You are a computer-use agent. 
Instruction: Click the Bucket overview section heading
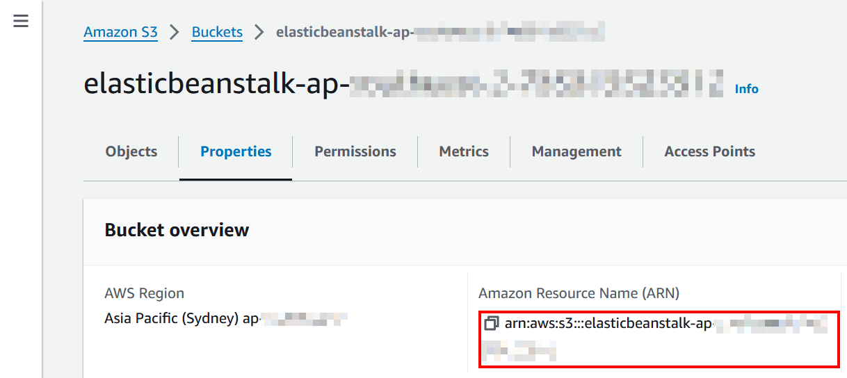(177, 230)
